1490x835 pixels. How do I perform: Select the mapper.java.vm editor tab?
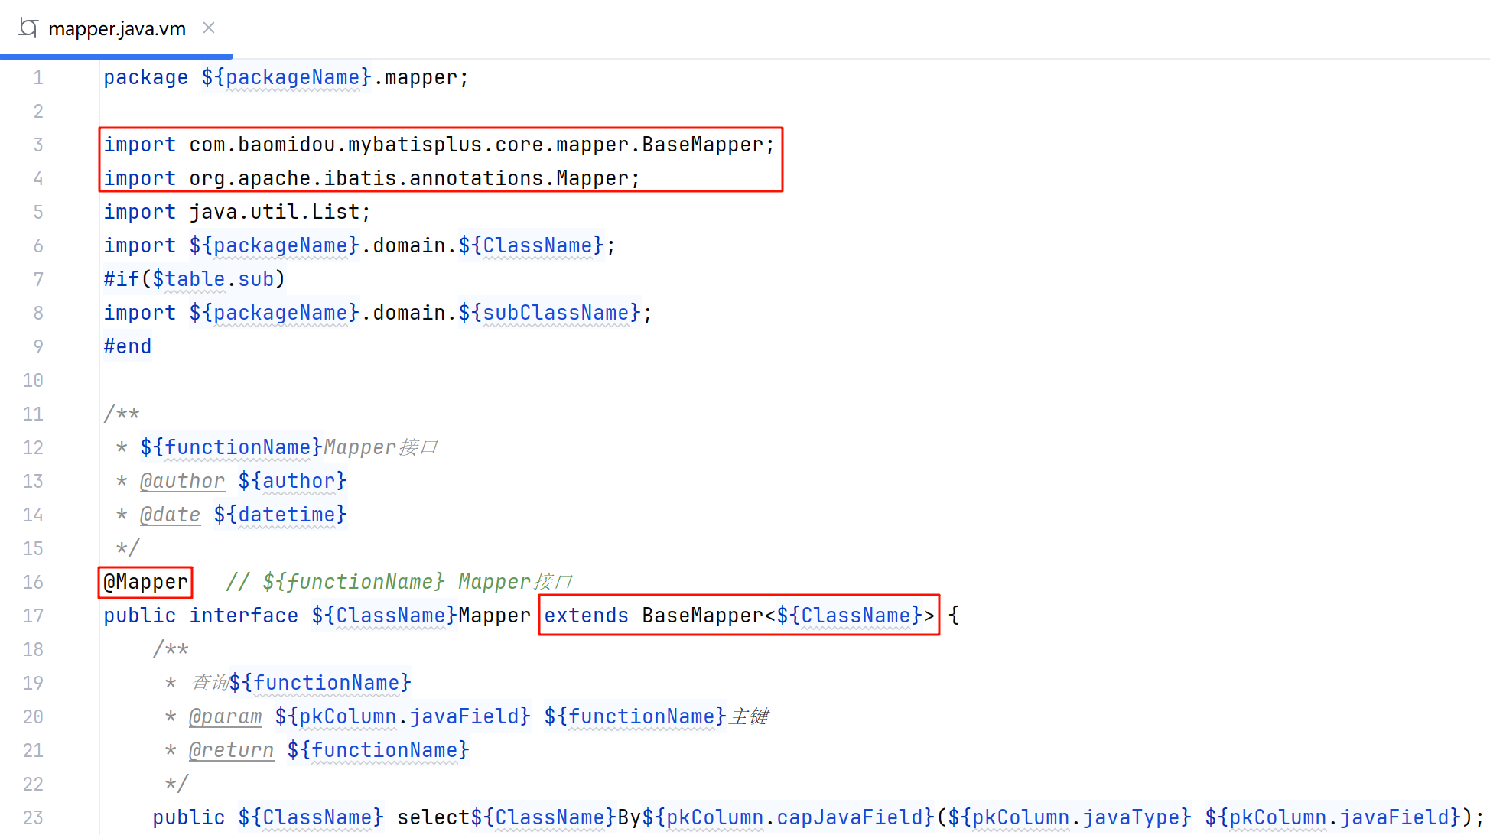pyautogui.click(x=116, y=29)
